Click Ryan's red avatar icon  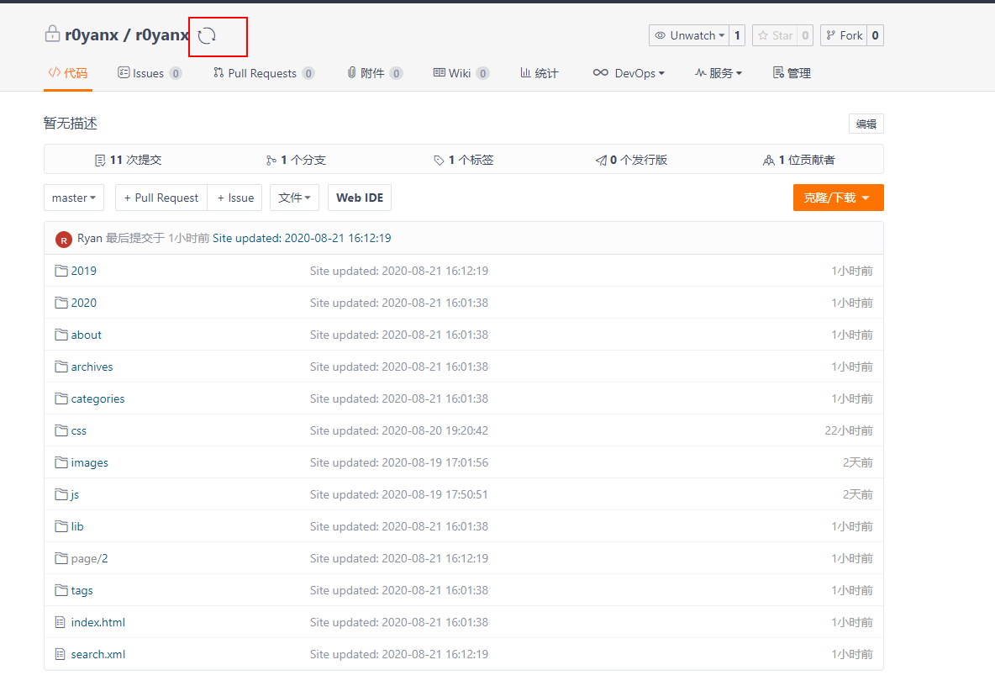64,239
